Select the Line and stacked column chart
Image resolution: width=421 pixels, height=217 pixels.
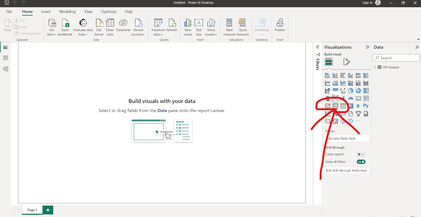tap(351, 83)
